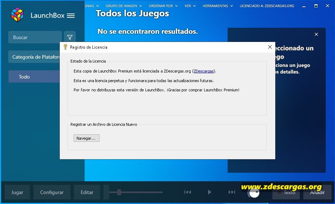Screen dimensions: 335x204
Task: Open the HERRAMIENTAS menu
Action: click(218, 6)
